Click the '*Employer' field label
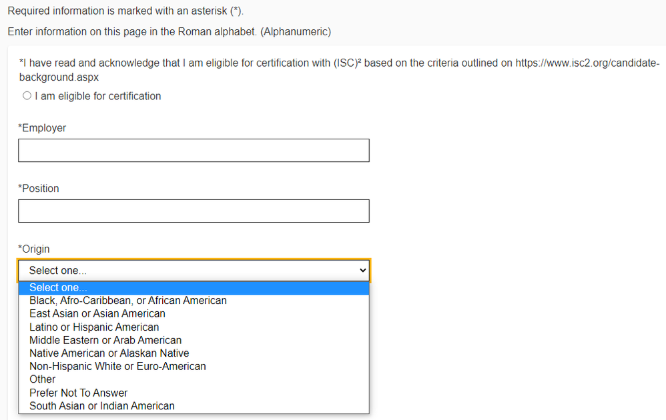The width and height of the screenshot is (666, 420). 42,128
